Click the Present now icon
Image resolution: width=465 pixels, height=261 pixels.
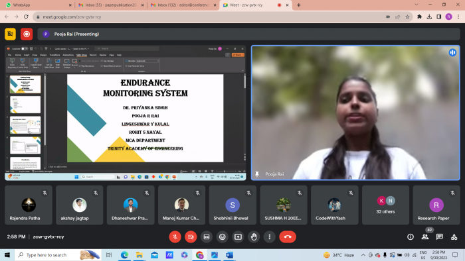(238, 236)
